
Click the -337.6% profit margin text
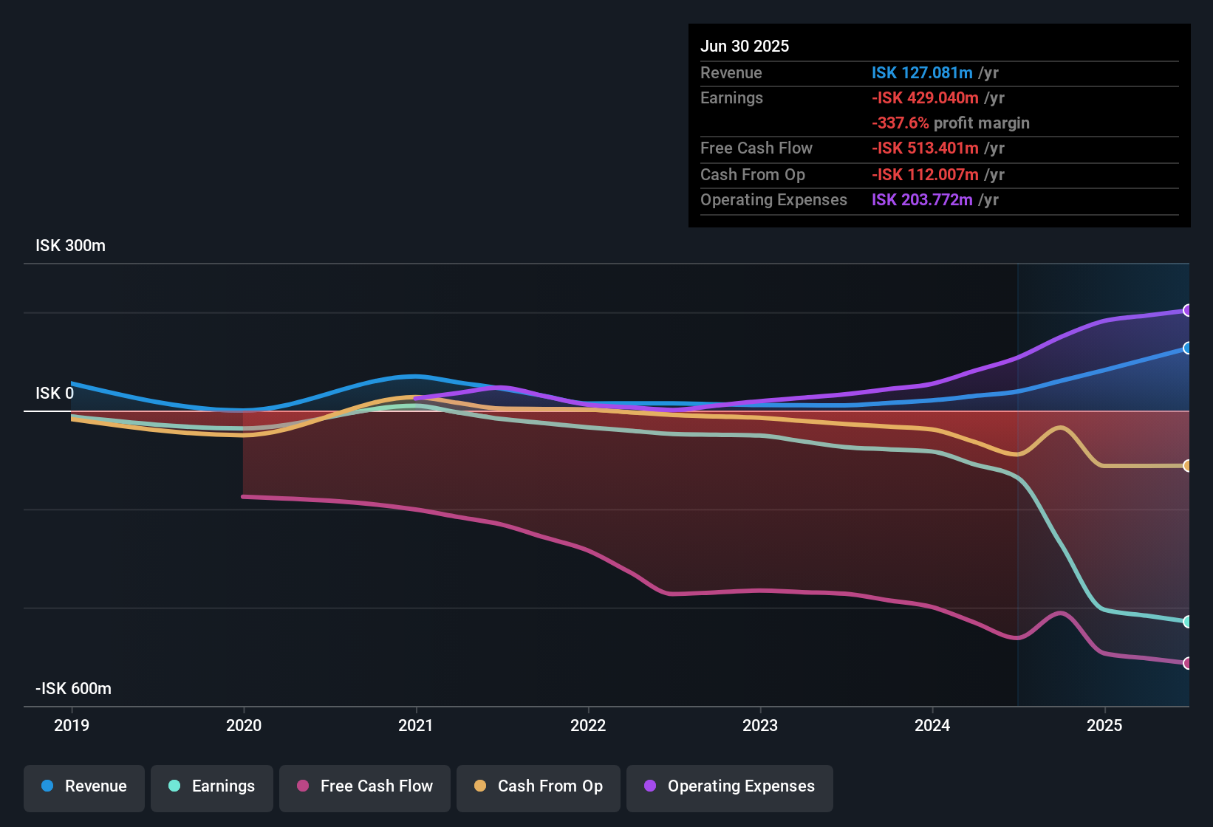tap(951, 123)
